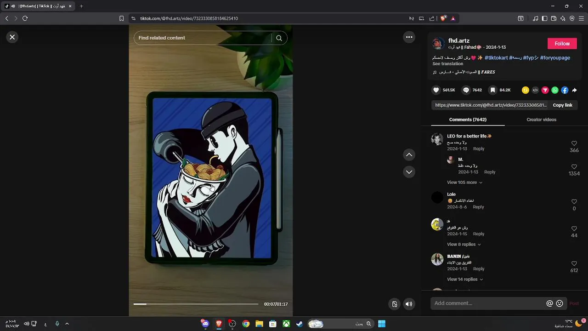Click the fhd.artz profile avatar

(438, 44)
